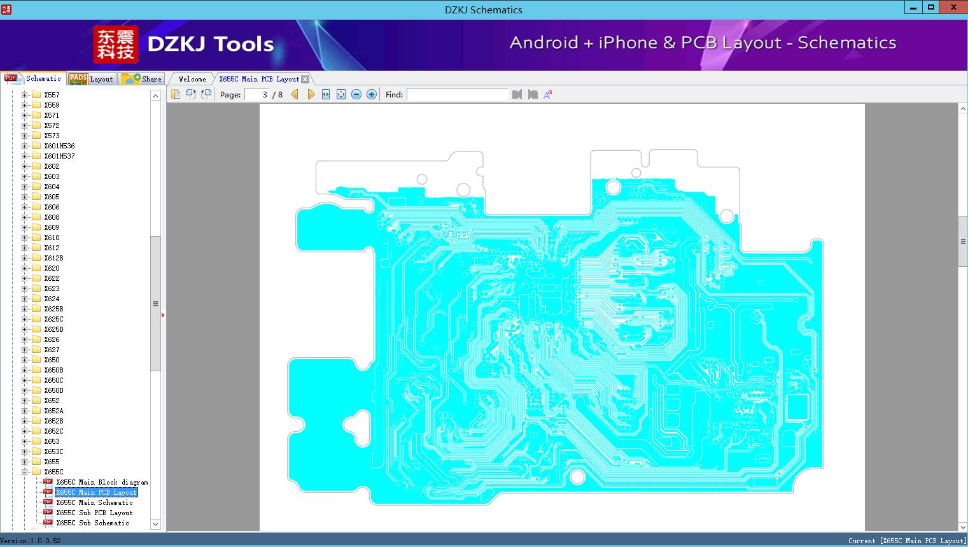Close the X655C Main PCB Layout tab
968x547 pixels.
tap(305, 79)
